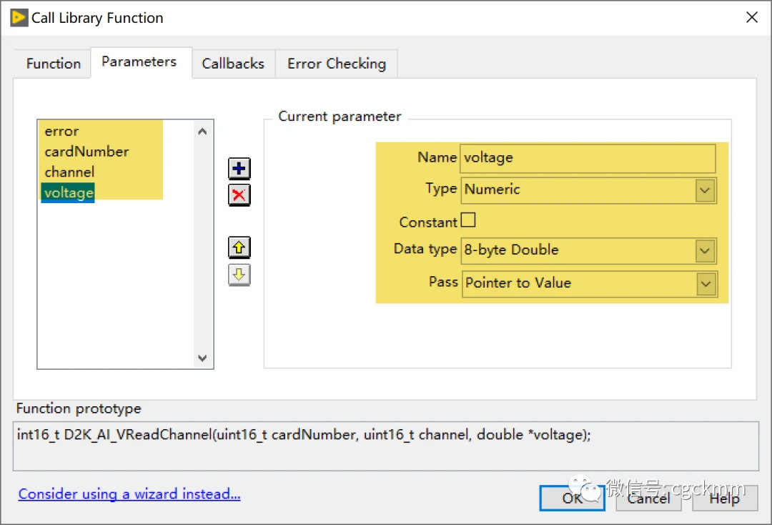Follow the 'Consider using a wizard instead' link
Screen dimensions: 772x525
coord(129,494)
